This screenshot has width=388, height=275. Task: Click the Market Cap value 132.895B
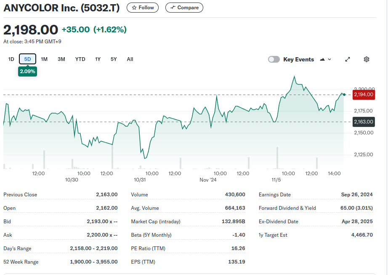[x=233, y=221]
